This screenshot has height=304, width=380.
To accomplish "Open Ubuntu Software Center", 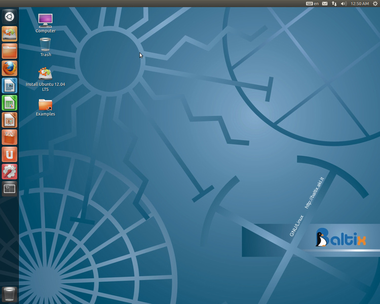I will (x=10, y=137).
